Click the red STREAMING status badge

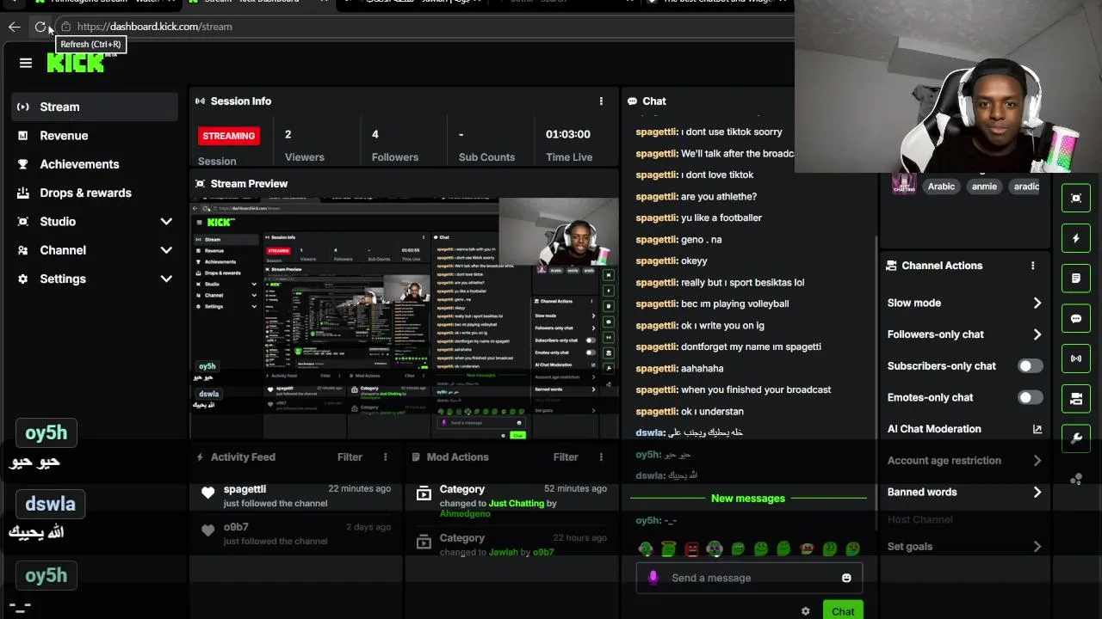pyautogui.click(x=229, y=136)
